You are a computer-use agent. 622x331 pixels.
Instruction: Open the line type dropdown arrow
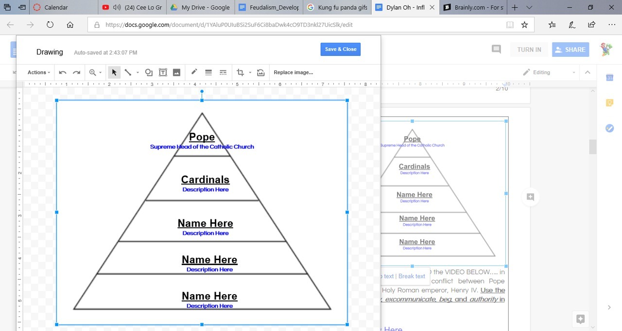point(138,73)
